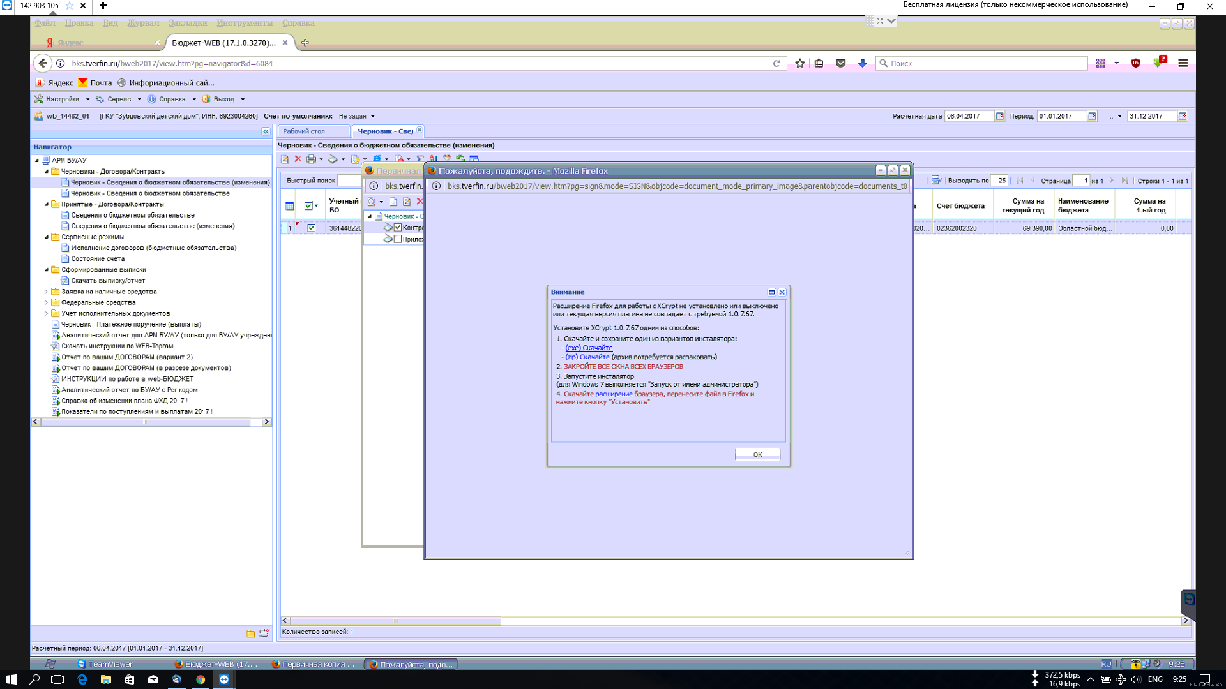Click the (zip) Скачайте link
The height and width of the screenshot is (689, 1226).
click(x=587, y=357)
